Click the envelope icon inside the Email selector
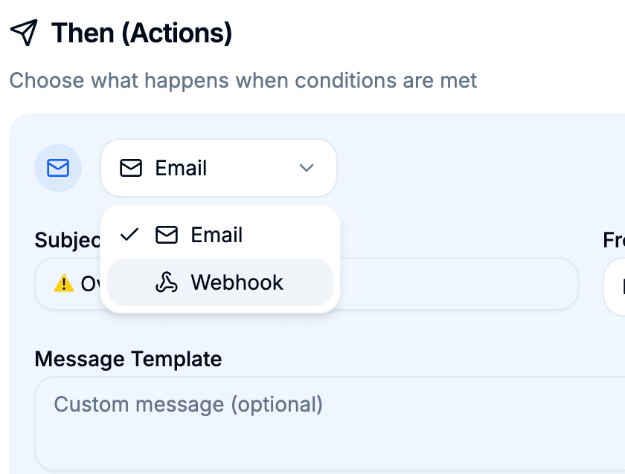This screenshot has width=625, height=474. pyautogui.click(x=130, y=168)
